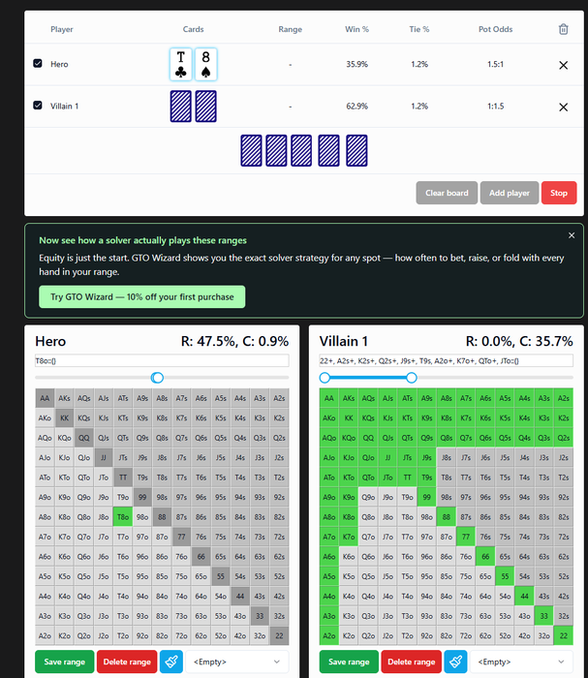Click the first hidden board card

point(251,150)
